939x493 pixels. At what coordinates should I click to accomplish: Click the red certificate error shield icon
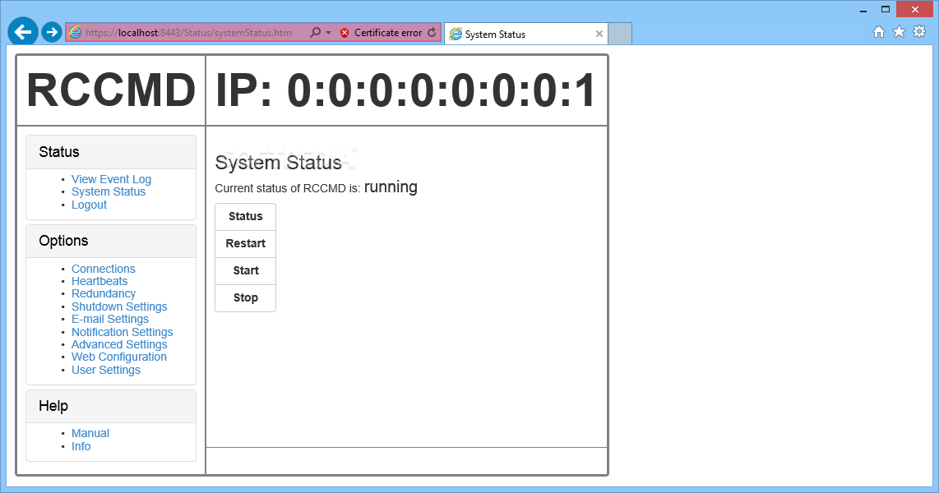345,33
